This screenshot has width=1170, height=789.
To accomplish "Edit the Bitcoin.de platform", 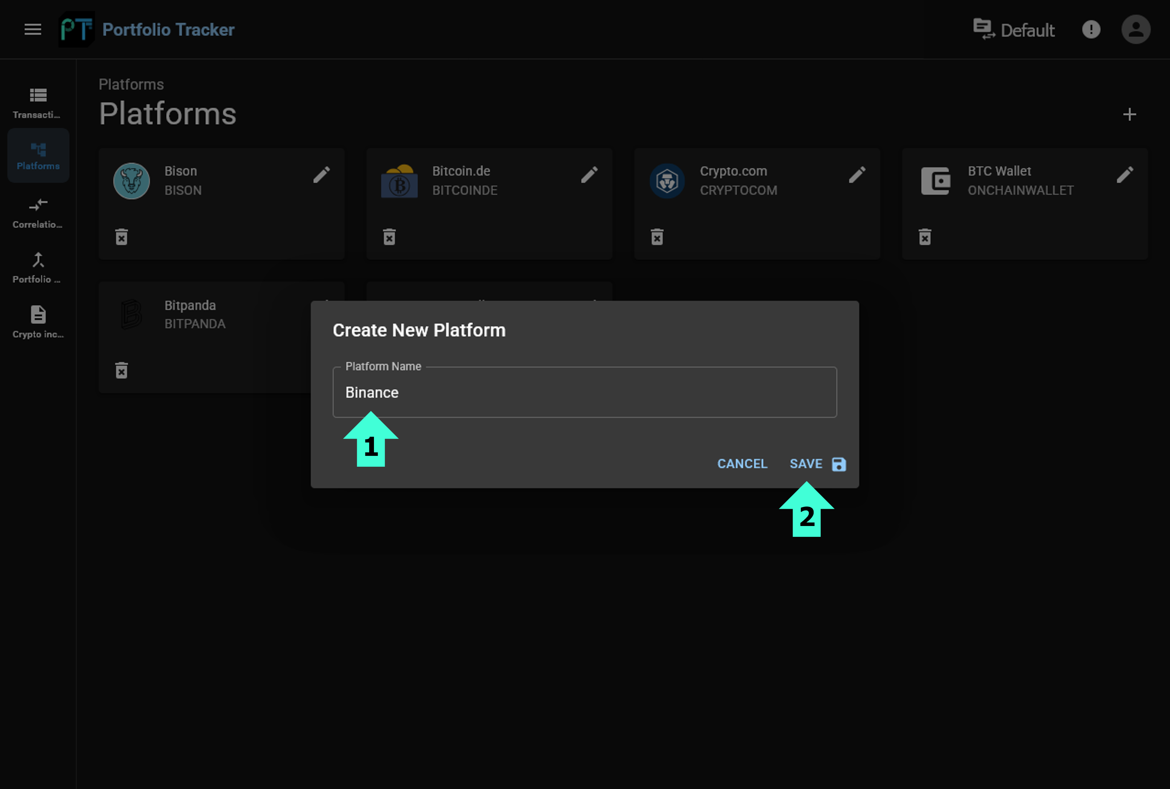I will (x=589, y=175).
